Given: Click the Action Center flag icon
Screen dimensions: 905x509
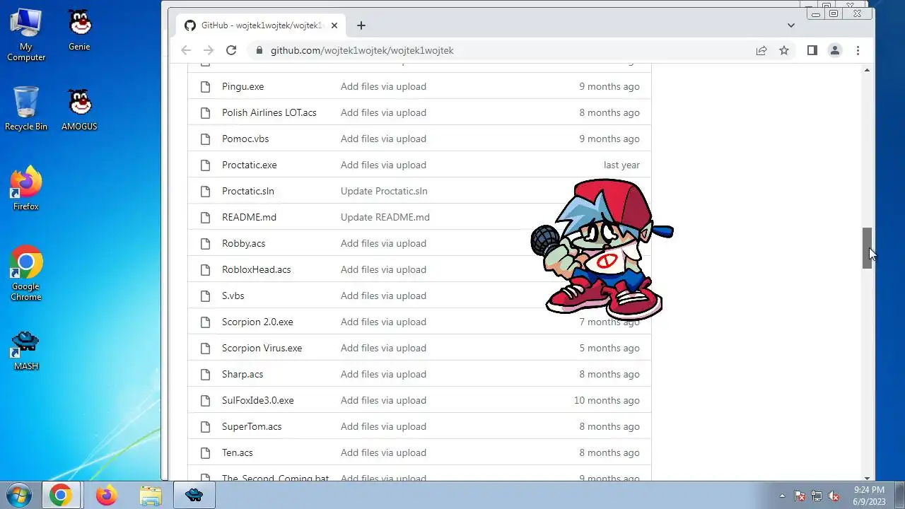Looking at the screenshot, I should coord(800,496).
